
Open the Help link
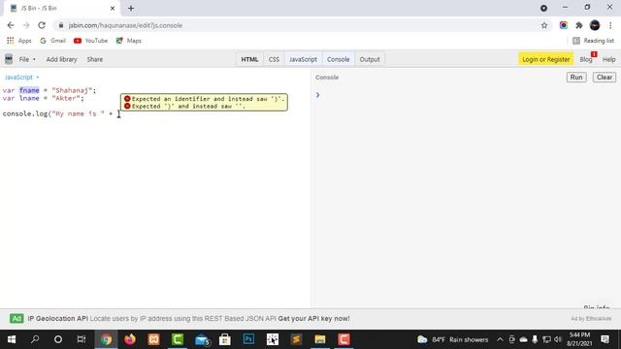coord(608,59)
